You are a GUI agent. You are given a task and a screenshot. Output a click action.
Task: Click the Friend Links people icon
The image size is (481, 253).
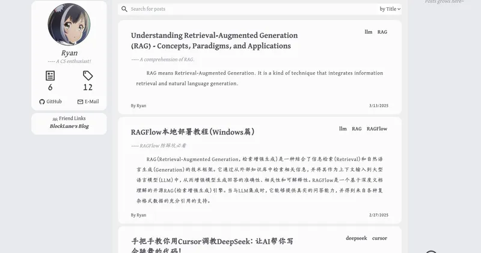[x=55, y=119]
